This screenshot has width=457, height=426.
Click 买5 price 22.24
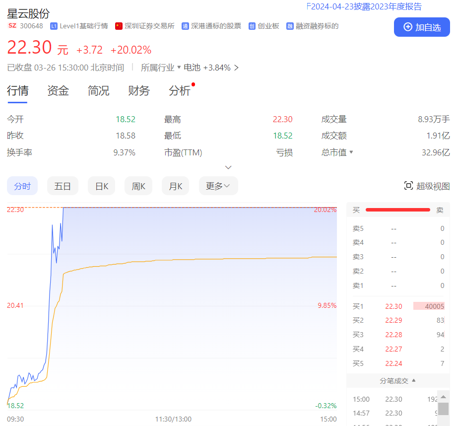tap(393, 363)
